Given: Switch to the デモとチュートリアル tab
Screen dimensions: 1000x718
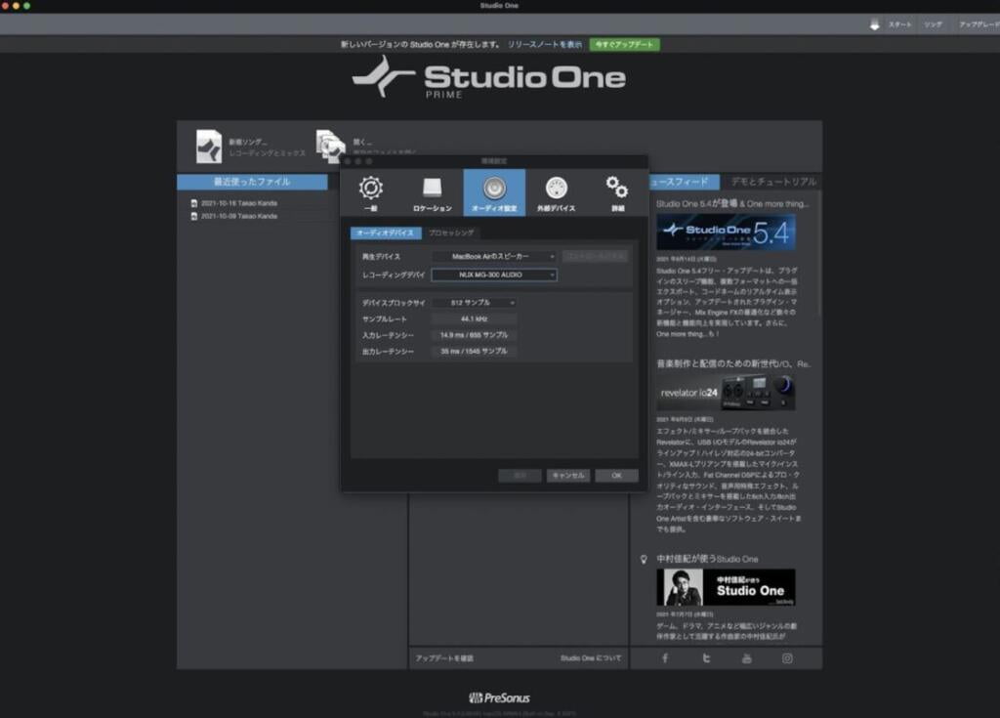Looking at the screenshot, I should (x=773, y=182).
